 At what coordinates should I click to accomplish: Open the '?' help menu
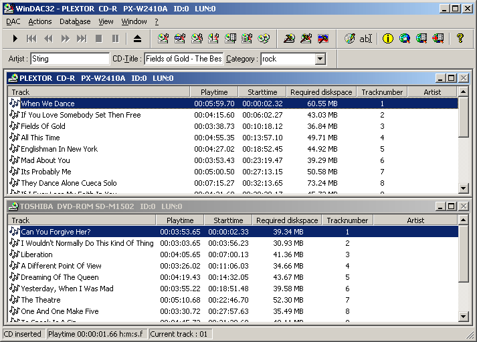tap(157, 21)
